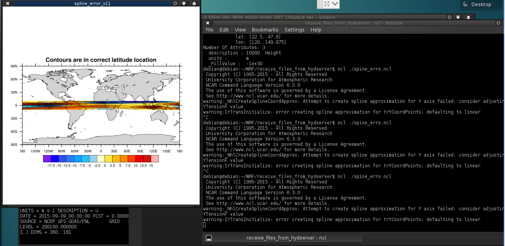Click the grid icon in top toolbox
The width and height of the screenshot is (505, 246).
[320, 4]
